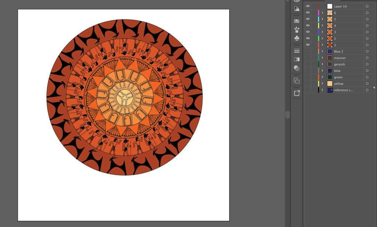377x227 pixels.
Task: Open the Swatches panel icon
Action: [297, 21]
